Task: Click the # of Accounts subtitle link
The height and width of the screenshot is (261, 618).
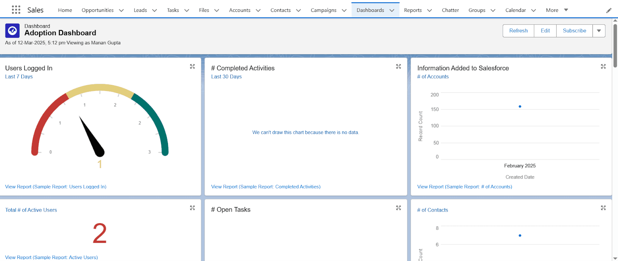Action: click(433, 77)
